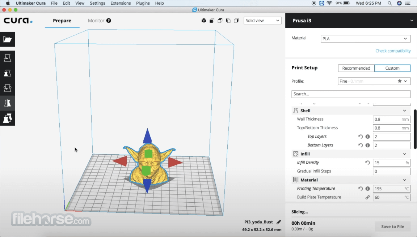
Task: Reset Top Layers value with revert arrow
Action: point(361,137)
